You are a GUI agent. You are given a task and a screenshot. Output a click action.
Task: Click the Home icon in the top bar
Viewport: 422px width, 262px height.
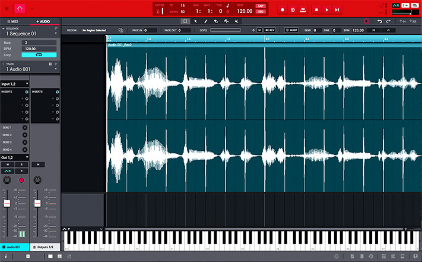point(21,9)
